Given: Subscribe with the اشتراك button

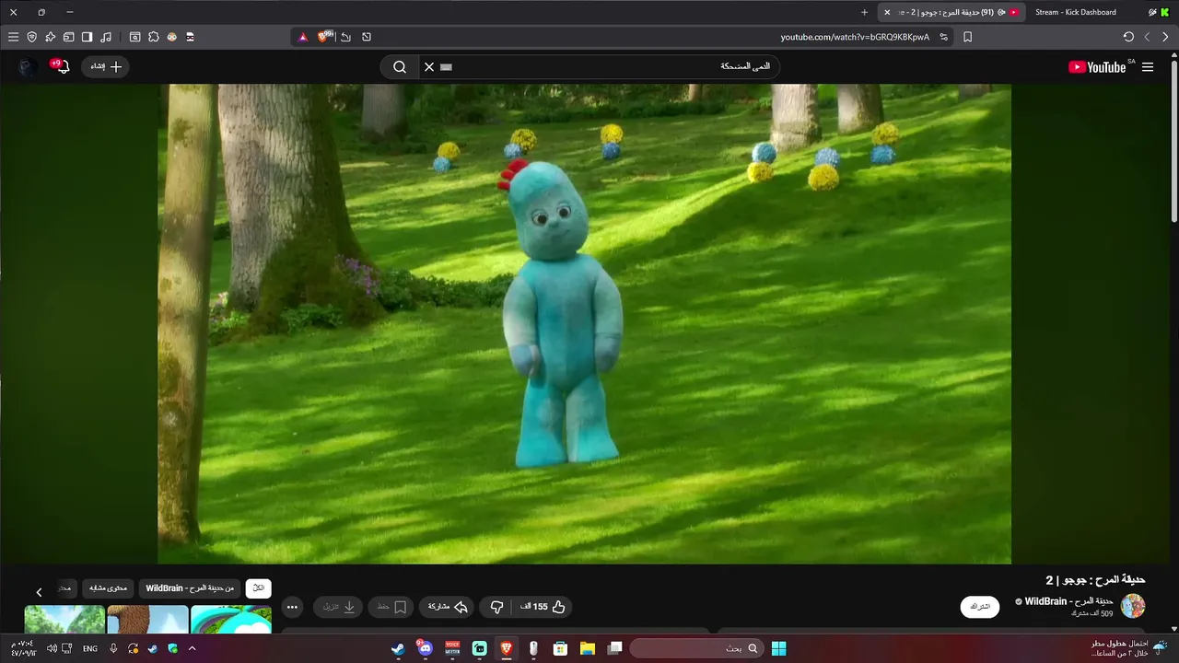Looking at the screenshot, I should 980,607.
